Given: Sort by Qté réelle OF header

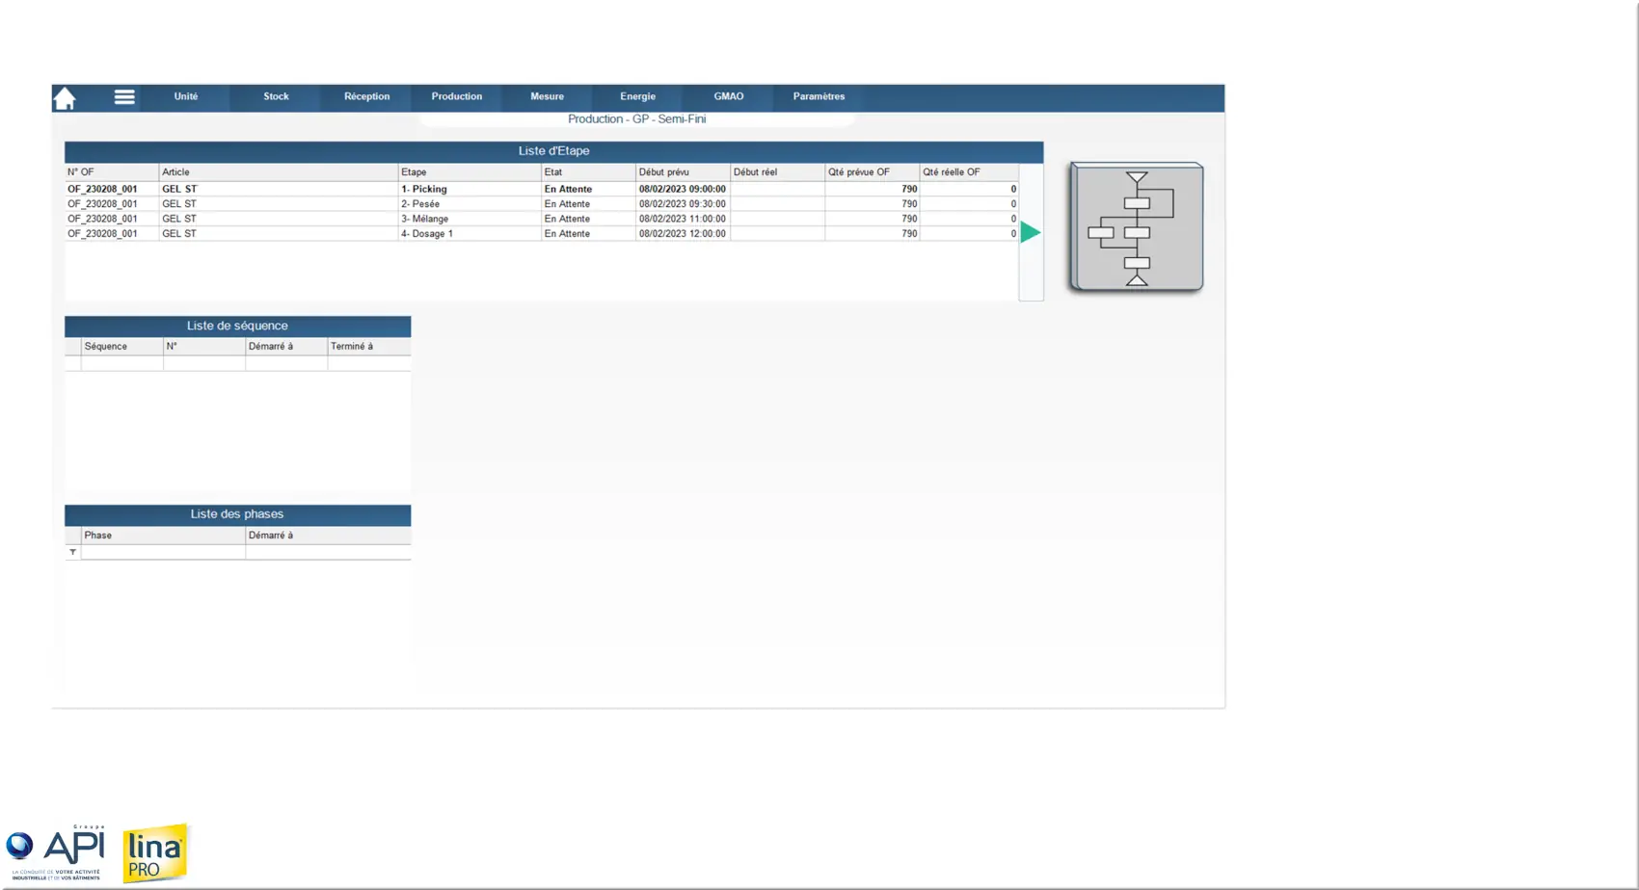Looking at the screenshot, I should pos(968,172).
